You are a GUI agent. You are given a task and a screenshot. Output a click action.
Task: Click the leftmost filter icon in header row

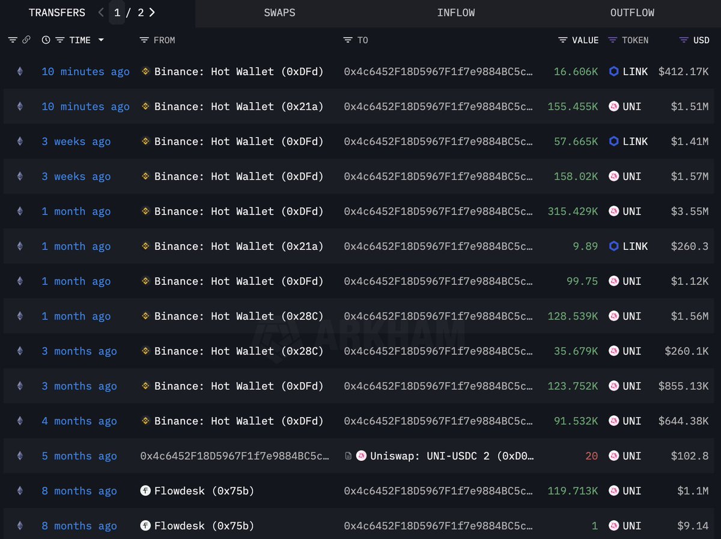click(x=13, y=40)
